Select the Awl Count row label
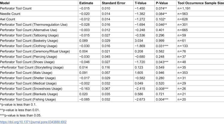This screenshot has width=224, height=124. (7, 19)
